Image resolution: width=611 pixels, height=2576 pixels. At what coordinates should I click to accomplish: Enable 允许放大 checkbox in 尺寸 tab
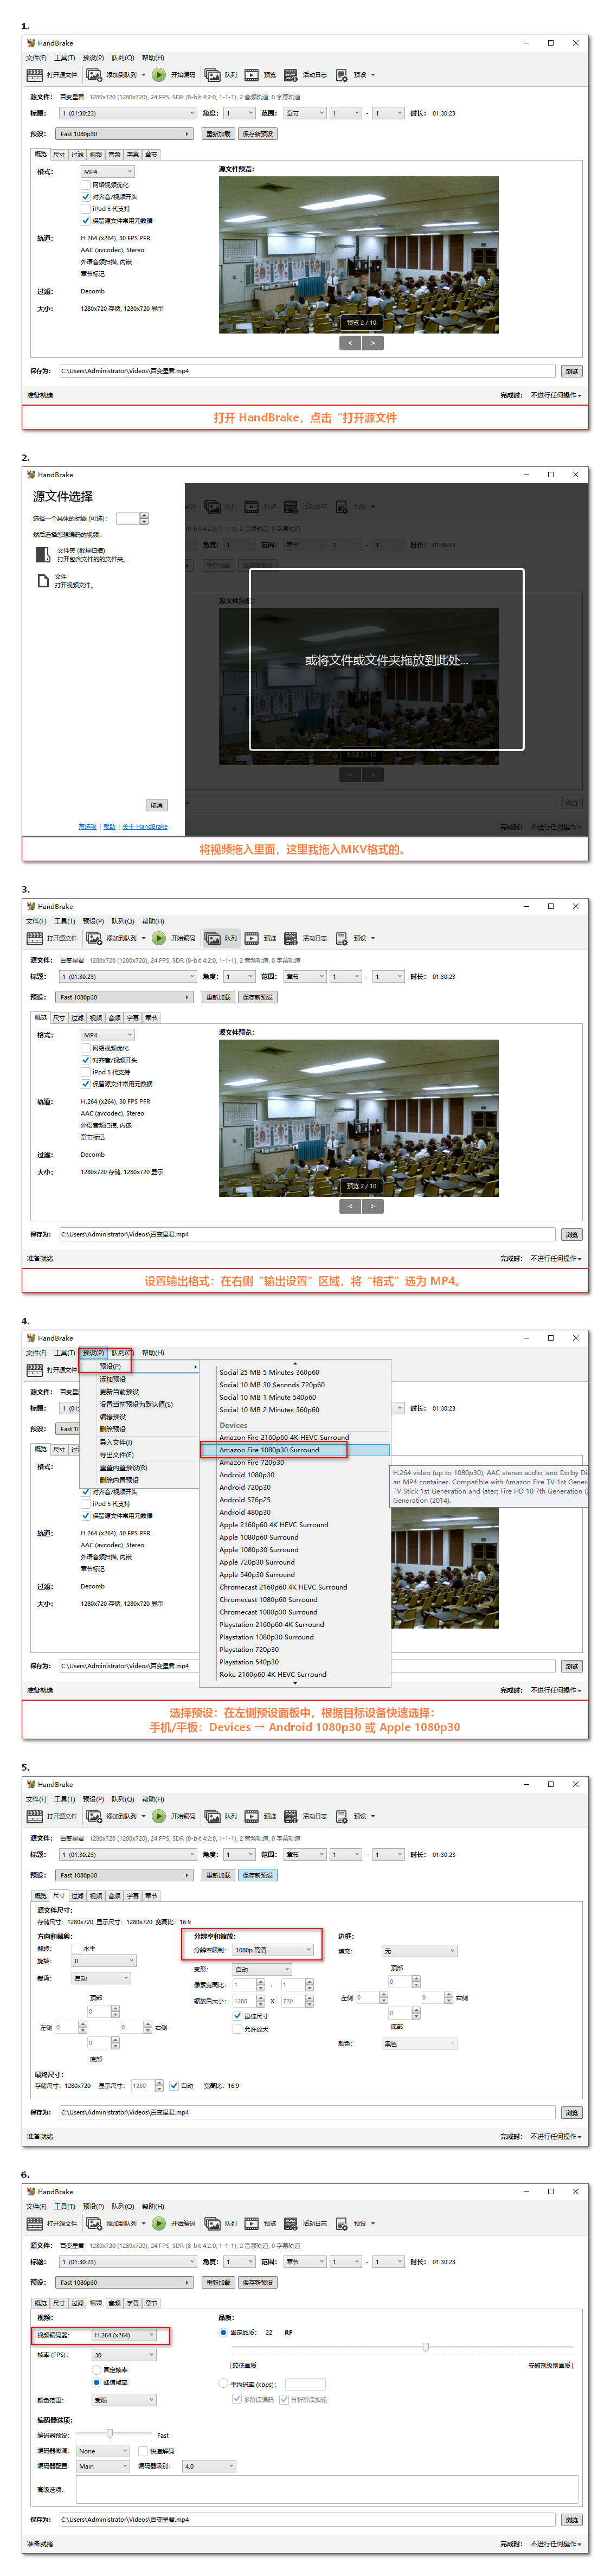click(x=237, y=2029)
